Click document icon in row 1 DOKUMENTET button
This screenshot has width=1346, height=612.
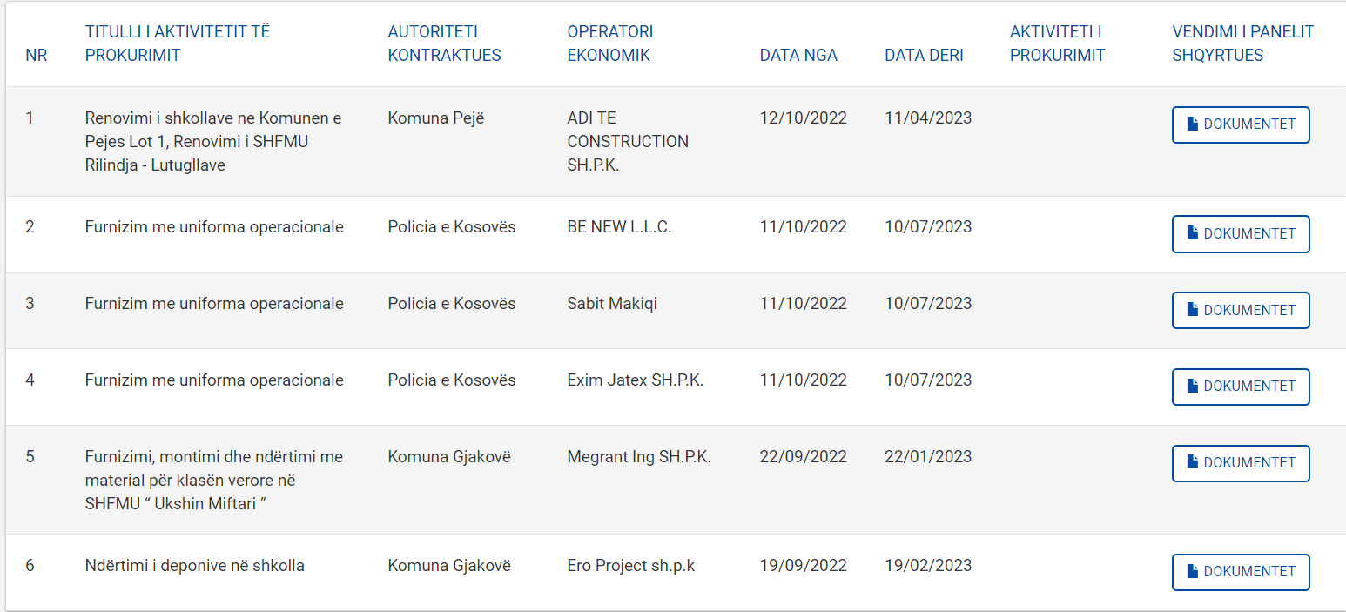[x=1193, y=124]
